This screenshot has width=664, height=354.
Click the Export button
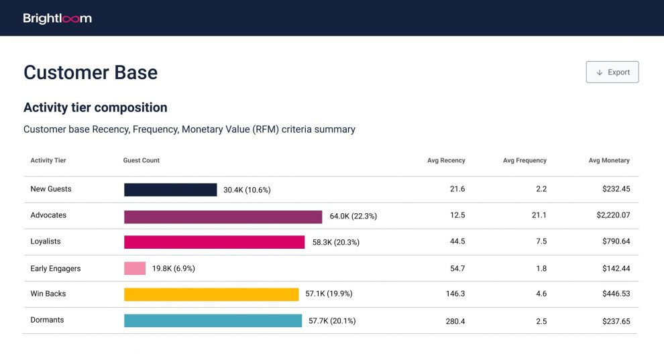612,72
